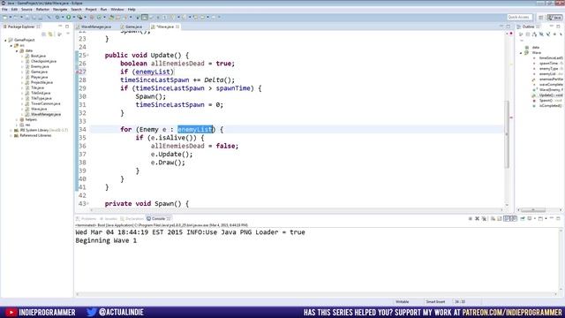Open the File menu
The image size is (565, 318).
click(x=4, y=10)
